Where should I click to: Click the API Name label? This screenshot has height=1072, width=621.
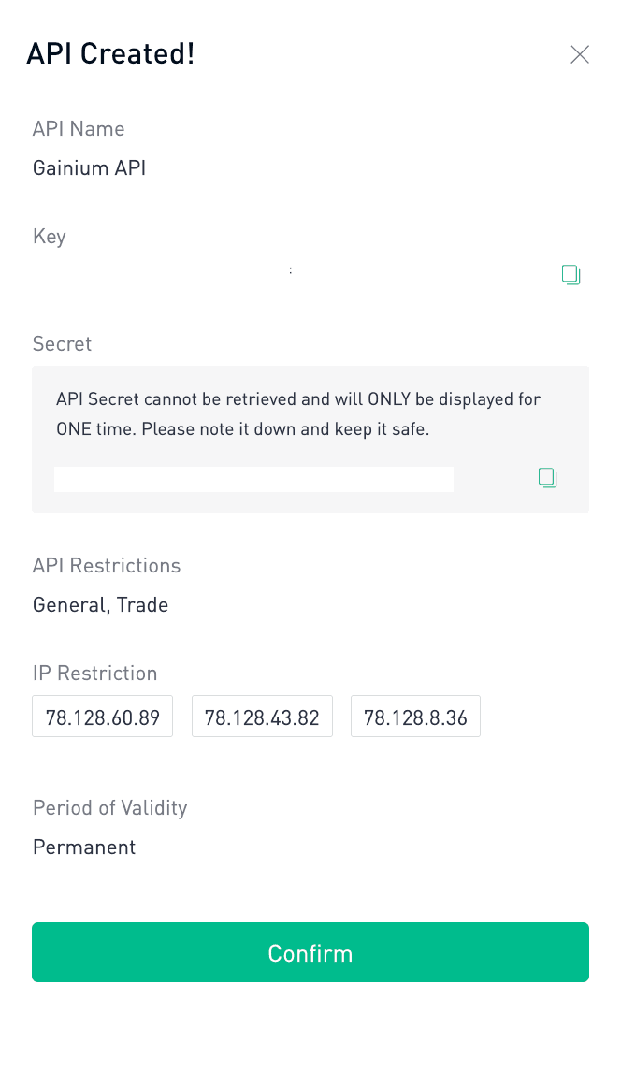[79, 129]
